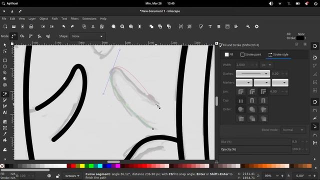The image size is (320, 180).
Task: Switch to the Stroke paint tab
Action: (250, 54)
